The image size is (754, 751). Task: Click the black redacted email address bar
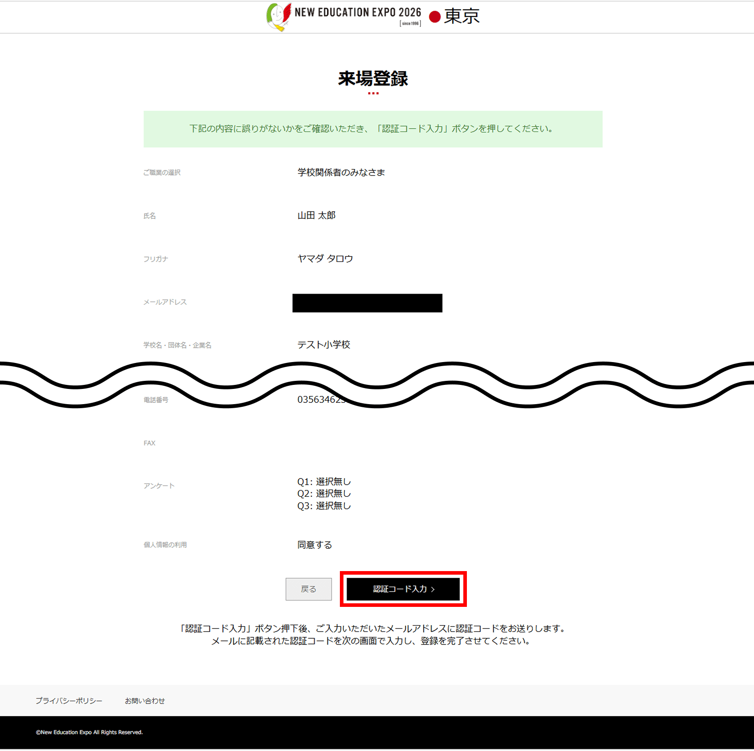pyautogui.click(x=367, y=303)
